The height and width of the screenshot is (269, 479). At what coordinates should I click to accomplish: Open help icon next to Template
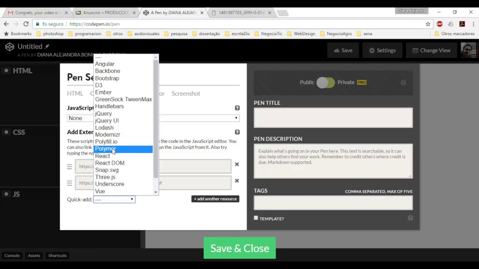tap(410, 218)
